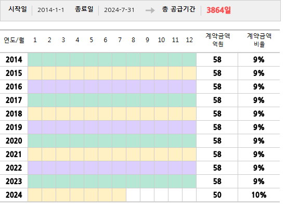Select the 종료일 label
The width and height of the screenshot is (286, 205).
pyautogui.click(x=84, y=9)
